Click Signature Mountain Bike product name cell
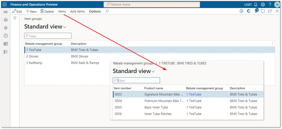Image resolution: width=282 pixels, height=129 pixels. (x=164, y=94)
